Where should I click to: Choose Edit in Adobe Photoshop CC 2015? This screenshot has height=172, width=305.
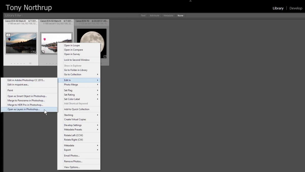click(x=29, y=80)
